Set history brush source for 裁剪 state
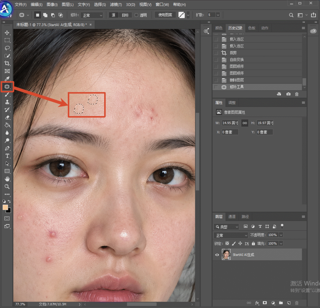The image size is (320, 308). (x=216, y=53)
